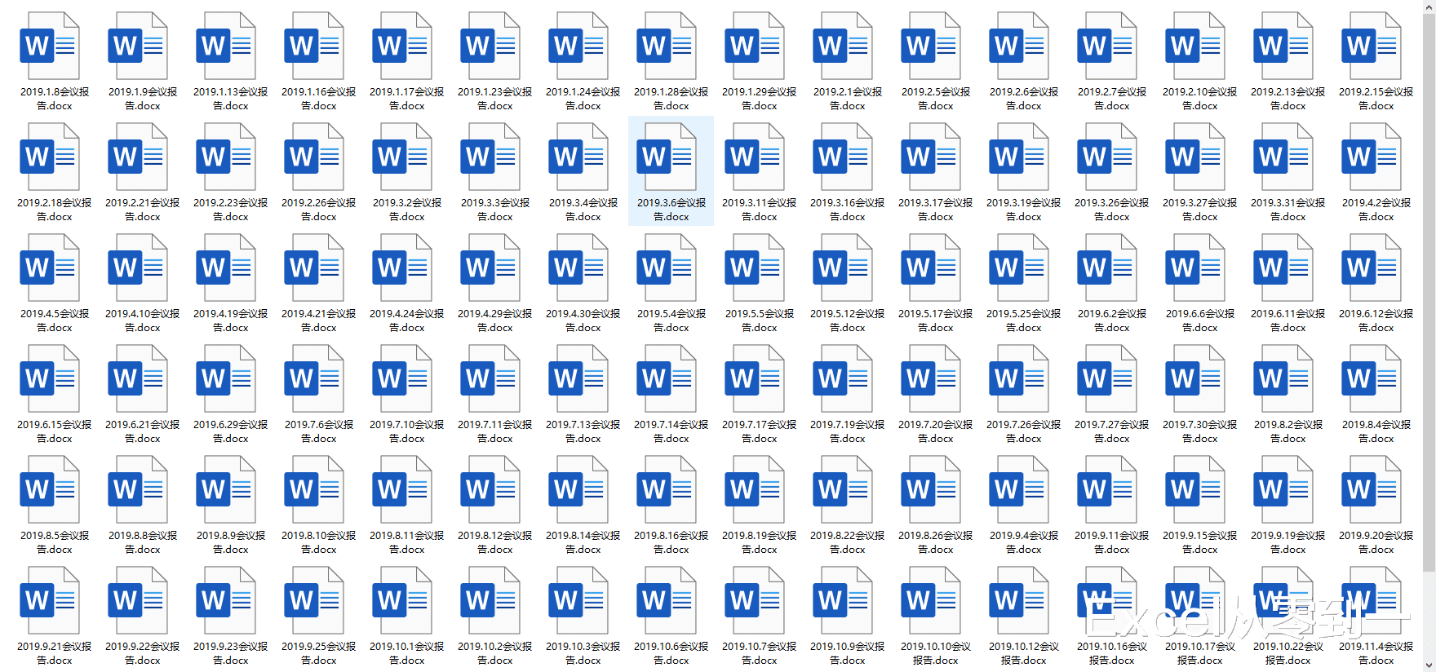Click the highlighted 2019.3.6会议报告.docx Word icon
The image size is (1436, 672).
point(667,157)
